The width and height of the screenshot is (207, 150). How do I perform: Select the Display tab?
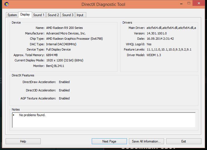pyautogui.click(x=25, y=15)
